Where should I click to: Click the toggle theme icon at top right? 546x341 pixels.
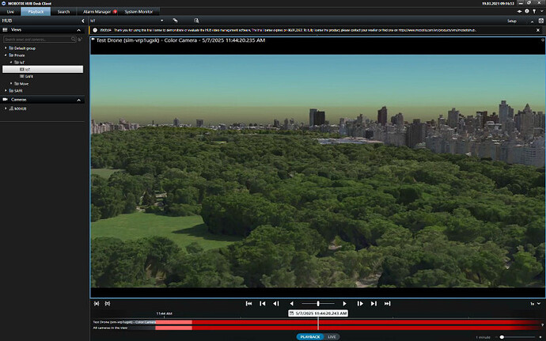point(520,12)
